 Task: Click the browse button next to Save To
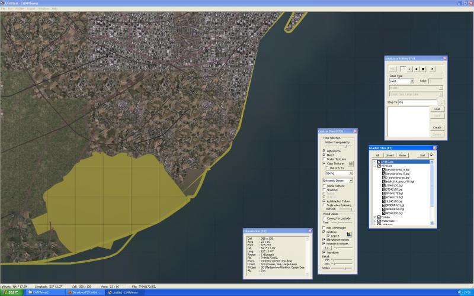tap(441, 102)
